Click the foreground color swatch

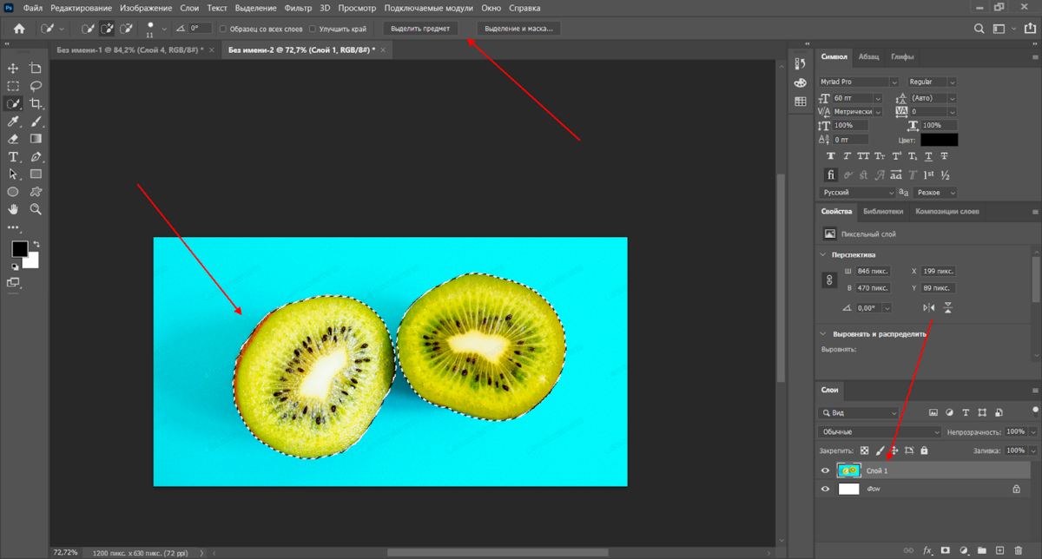20,249
